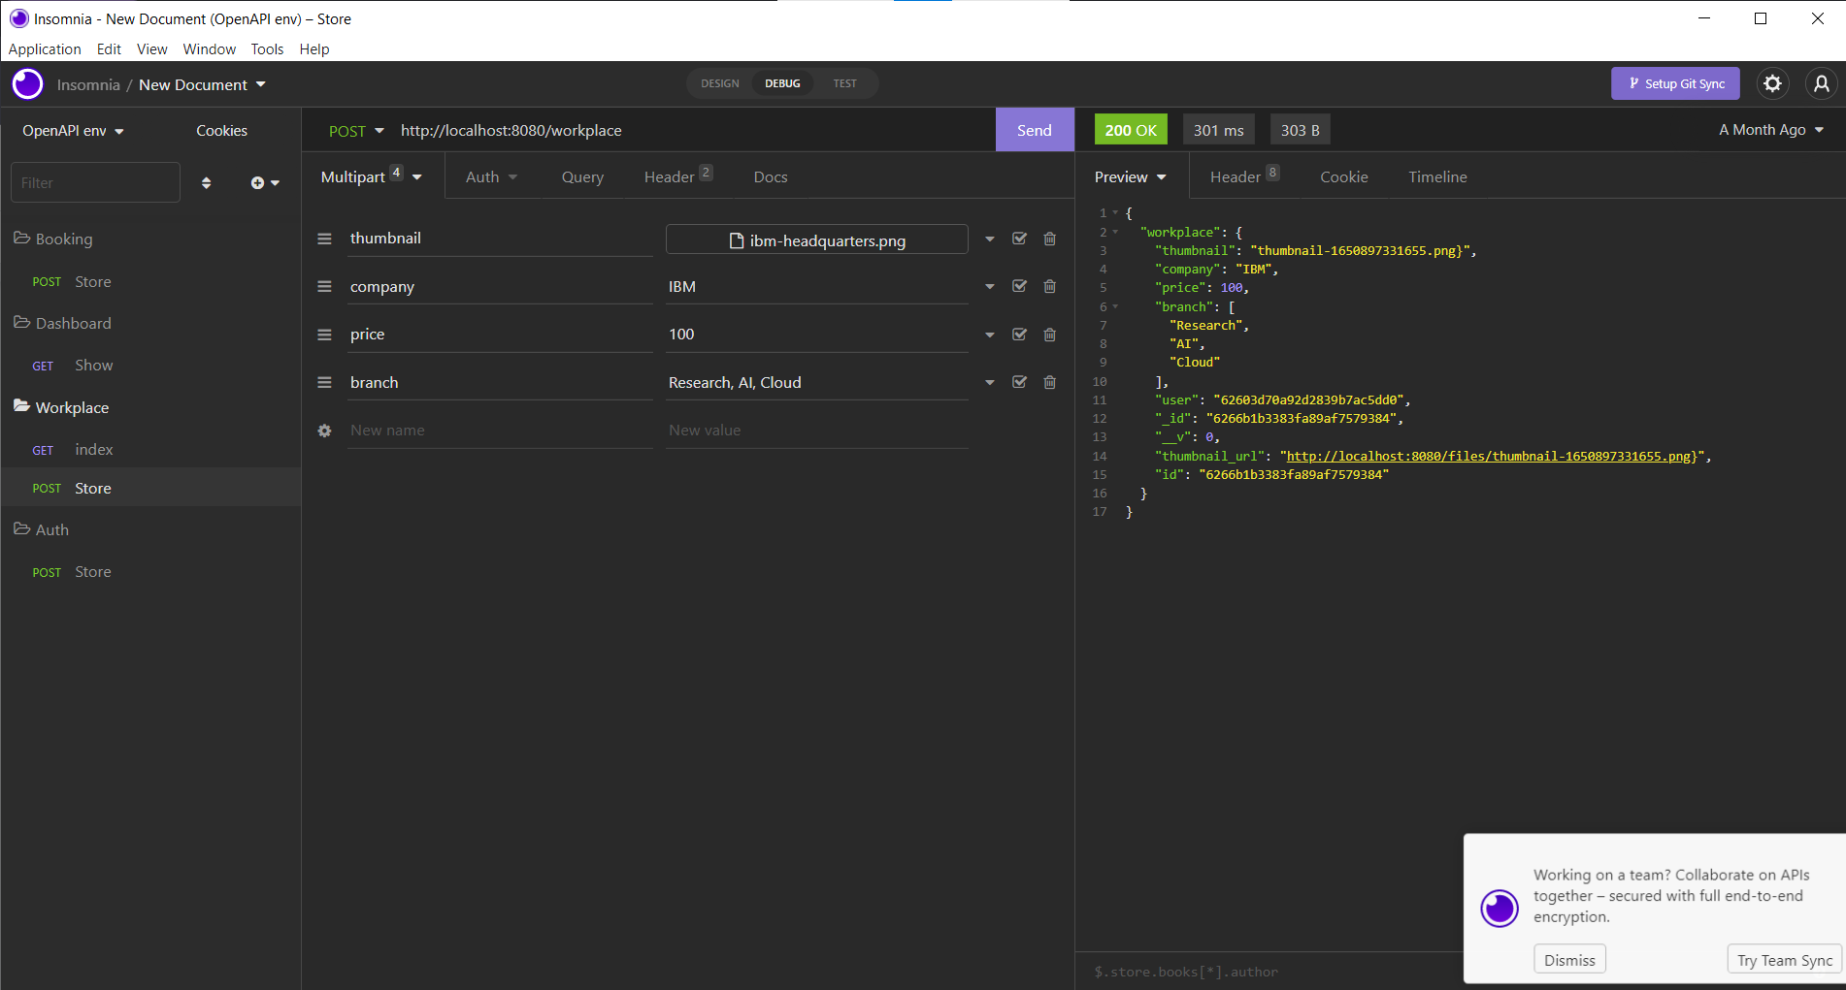The height and width of the screenshot is (990, 1846).
Task: Click the JSONPath response filter field
Action: 1271,972
